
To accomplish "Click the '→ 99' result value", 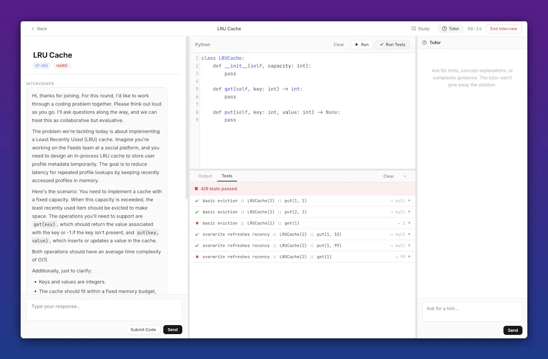I will pyautogui.click(x=400, y=257).
